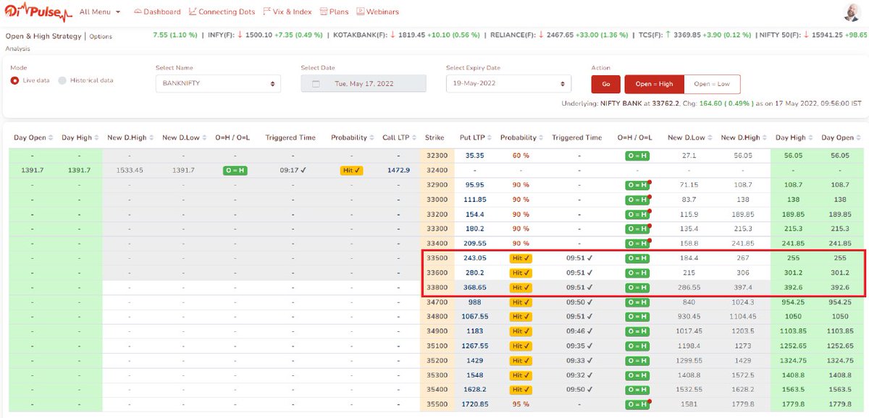Click strike 34800 cell
The image size is (869, 418).
click(436, 316)
